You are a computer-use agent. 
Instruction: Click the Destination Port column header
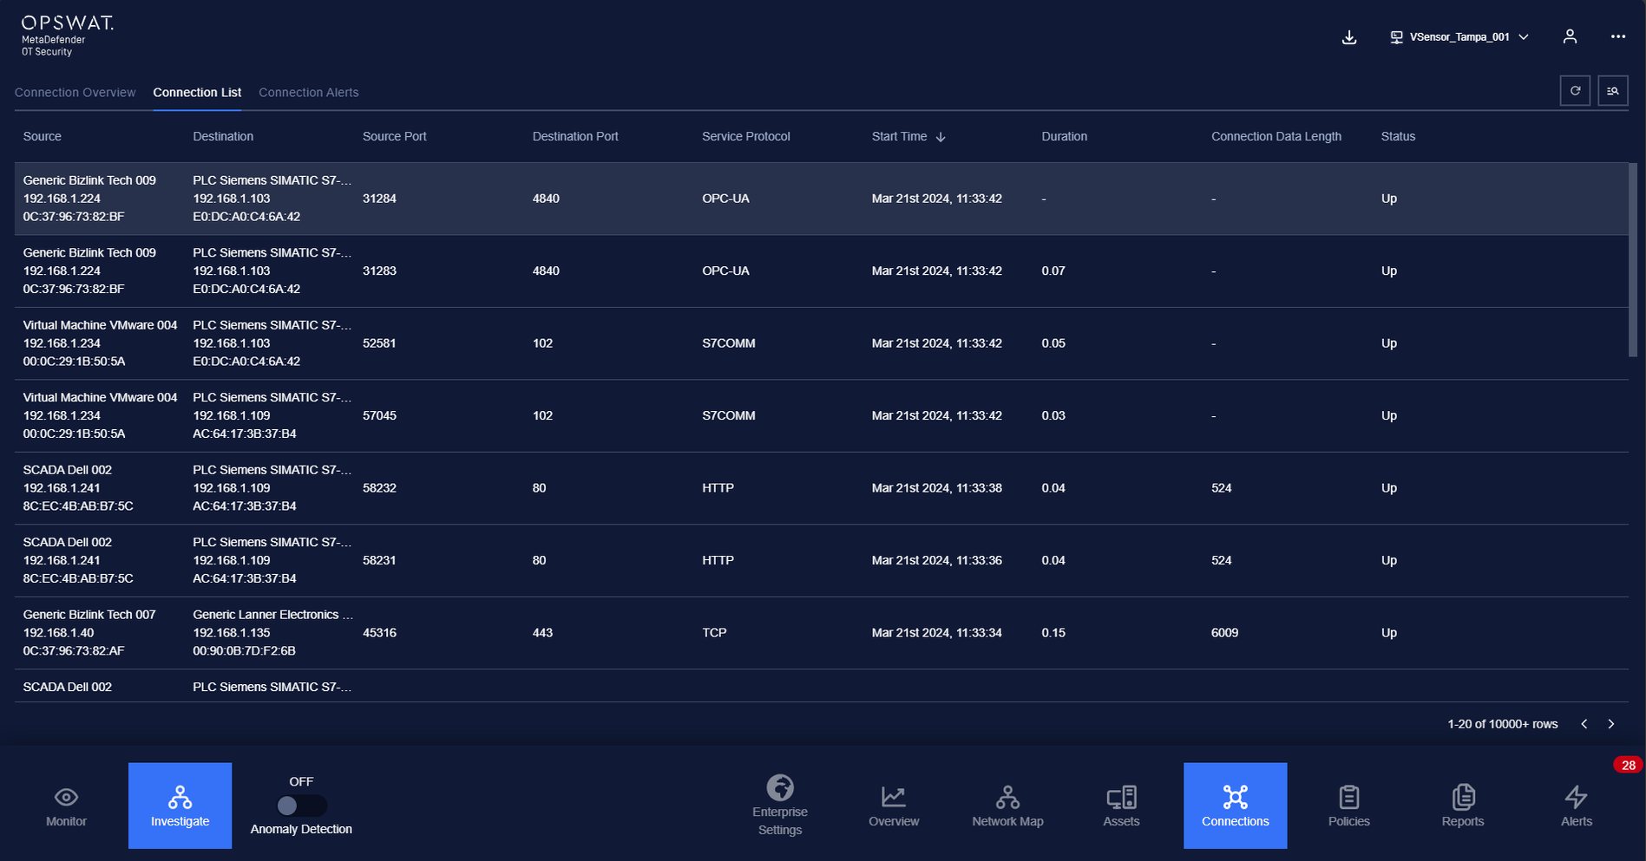(575, 137)
